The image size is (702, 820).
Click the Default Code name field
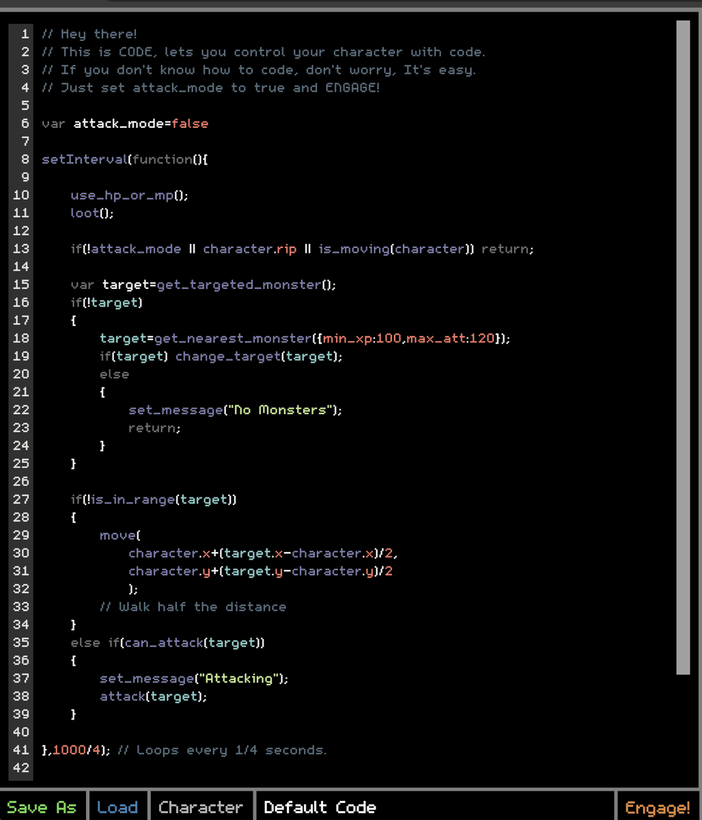click(x=436, y=806)
